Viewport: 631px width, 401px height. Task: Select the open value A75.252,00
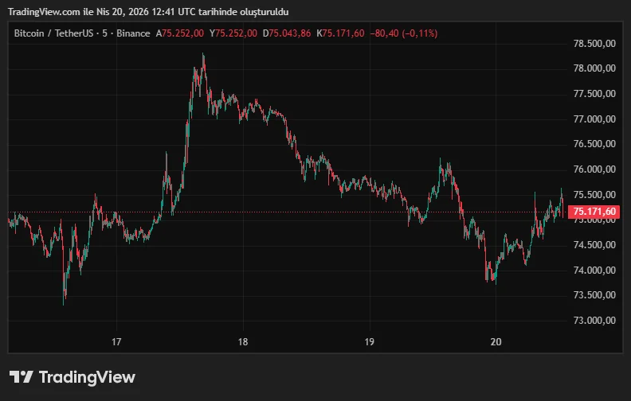tap(180, 33)
